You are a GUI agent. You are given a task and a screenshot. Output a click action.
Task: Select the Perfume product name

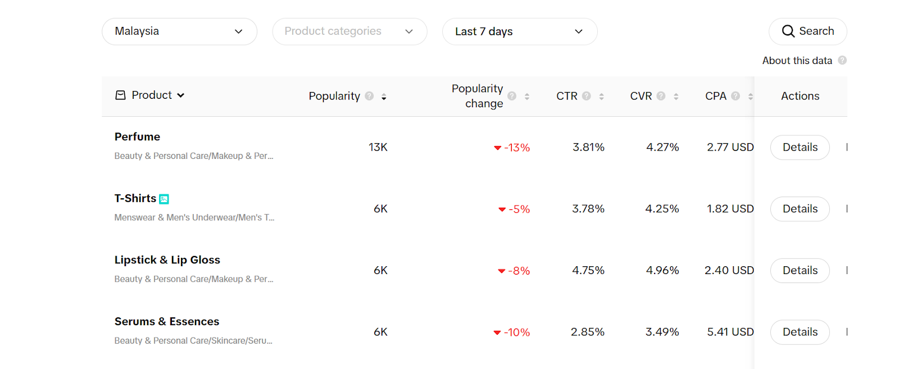pyautogui.click(x=137, y=136)
